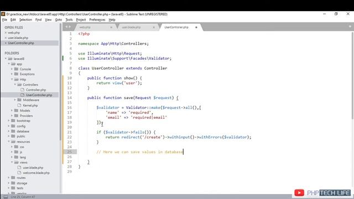Expand the database folder

click(x=9, y=132)
